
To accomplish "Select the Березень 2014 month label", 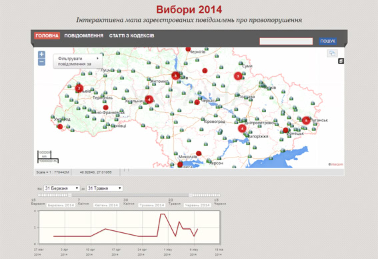I will 61,205.
